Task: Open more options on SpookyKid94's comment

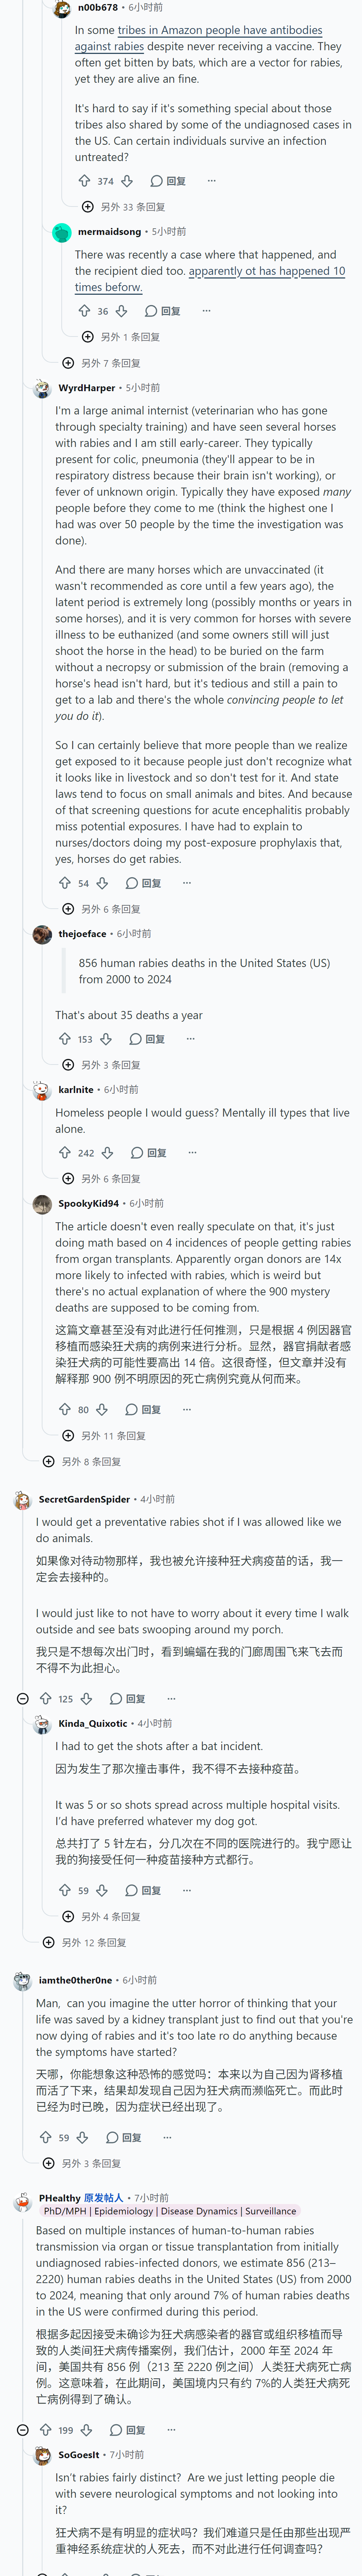Action: point(186,1409)
